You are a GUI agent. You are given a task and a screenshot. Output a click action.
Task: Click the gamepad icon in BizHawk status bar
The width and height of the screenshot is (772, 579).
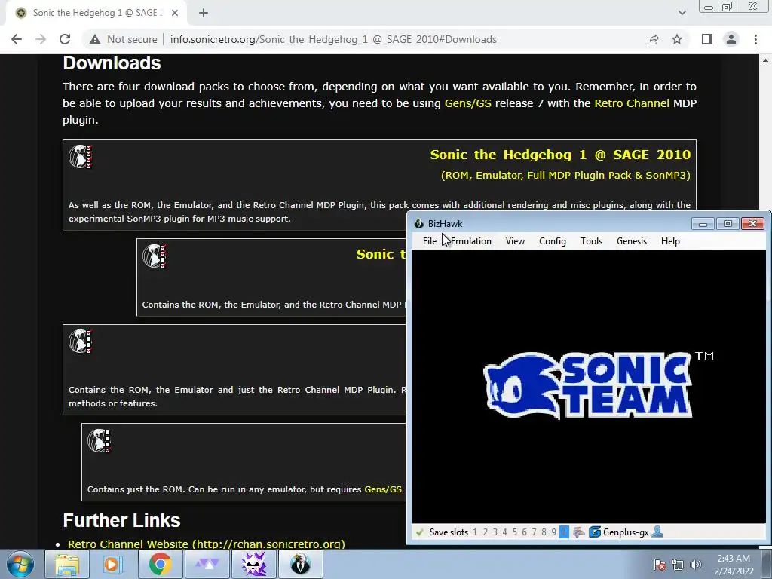[579, 532]
